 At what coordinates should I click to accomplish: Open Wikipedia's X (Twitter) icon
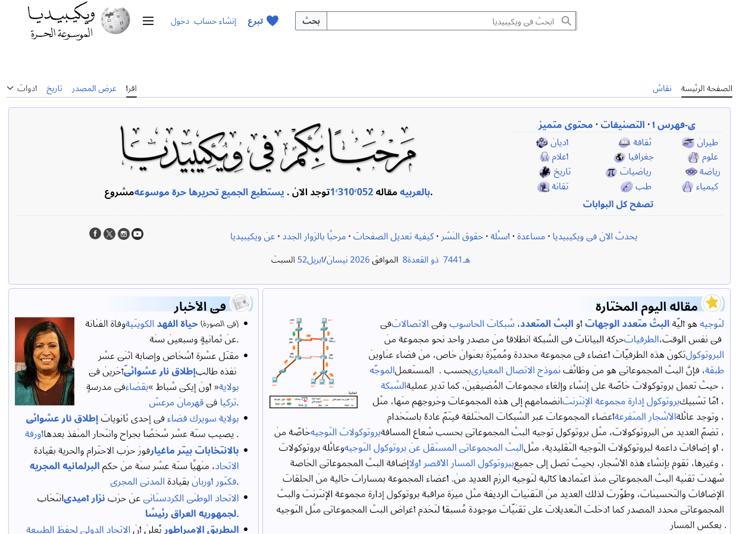coord(109,233)
